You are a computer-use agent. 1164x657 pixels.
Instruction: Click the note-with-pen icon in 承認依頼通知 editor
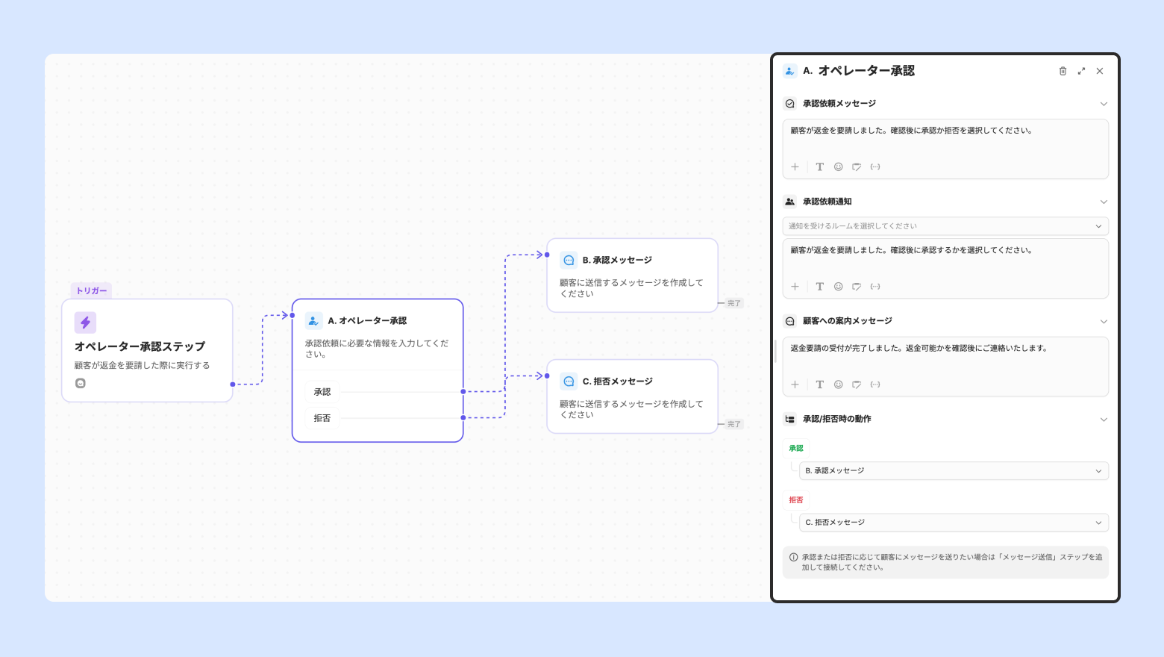pyautogui.click(x=857, y=287)
